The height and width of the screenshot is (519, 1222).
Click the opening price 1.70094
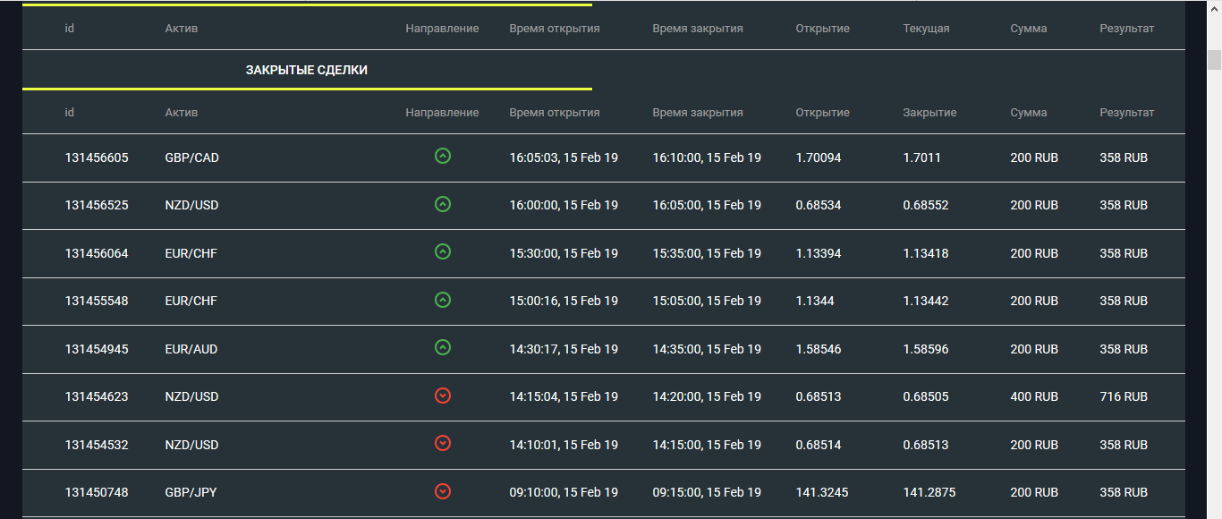pyautogui.click(x=819, y=157)
